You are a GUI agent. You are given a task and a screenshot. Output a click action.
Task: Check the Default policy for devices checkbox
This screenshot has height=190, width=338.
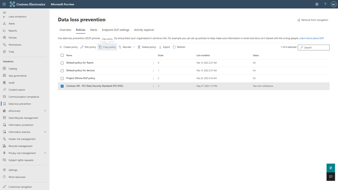62,71
